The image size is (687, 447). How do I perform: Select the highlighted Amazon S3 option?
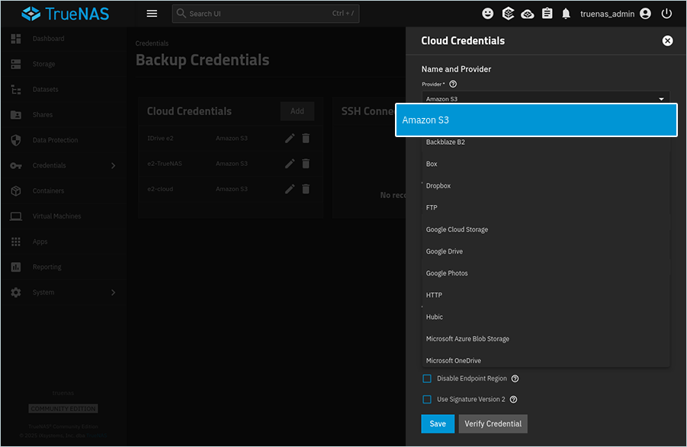click(x=536, y=120)
